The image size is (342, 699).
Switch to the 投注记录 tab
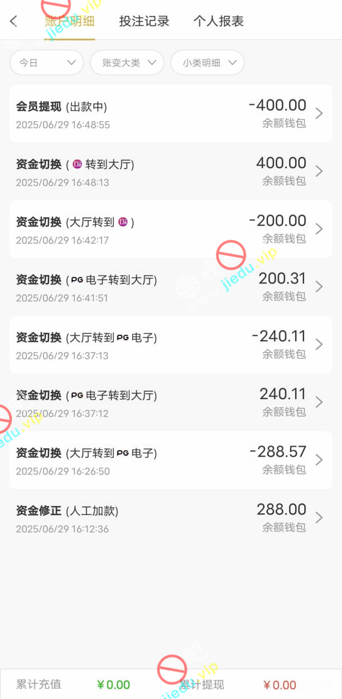144,21
